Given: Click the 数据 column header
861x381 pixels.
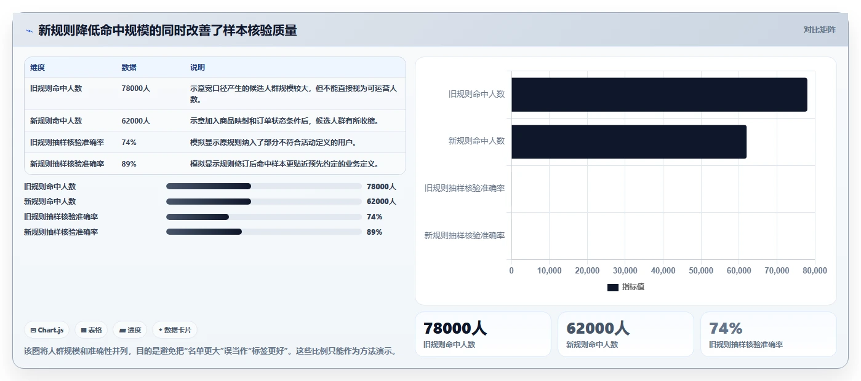Looking at the screenshot, I should click(x=129, y=67).
